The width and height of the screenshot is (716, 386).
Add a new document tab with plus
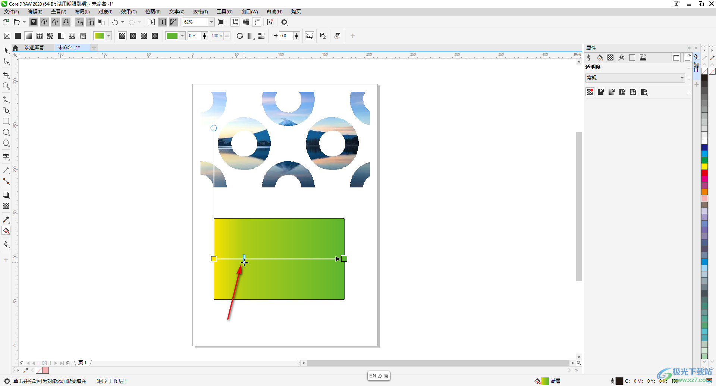[94, 47]
